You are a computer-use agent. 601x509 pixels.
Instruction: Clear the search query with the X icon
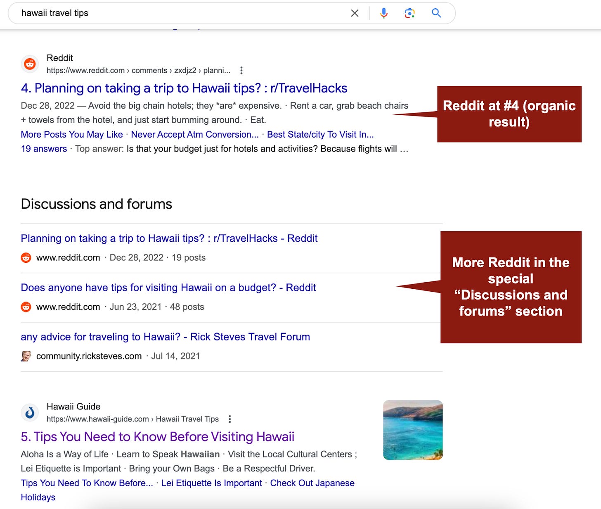coord(355,13)
